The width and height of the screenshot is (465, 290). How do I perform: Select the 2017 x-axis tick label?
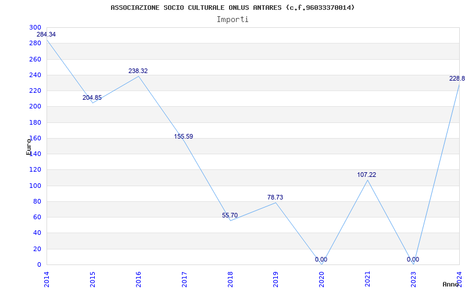184,280
